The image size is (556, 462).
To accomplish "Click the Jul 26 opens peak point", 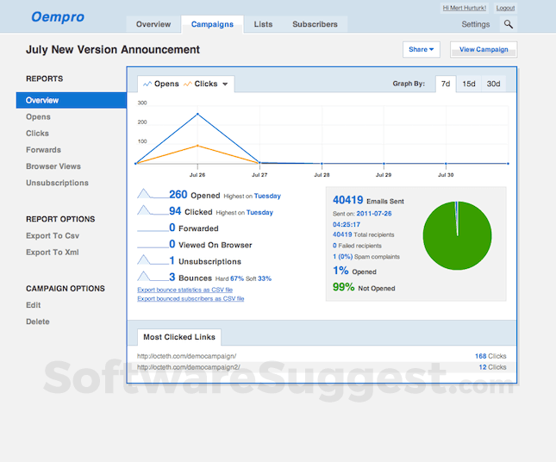I will 197,114.
